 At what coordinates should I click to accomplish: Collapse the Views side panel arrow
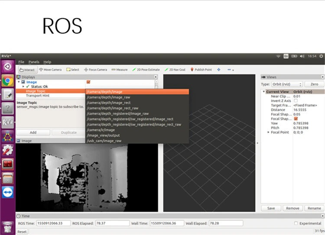point(258,143)
